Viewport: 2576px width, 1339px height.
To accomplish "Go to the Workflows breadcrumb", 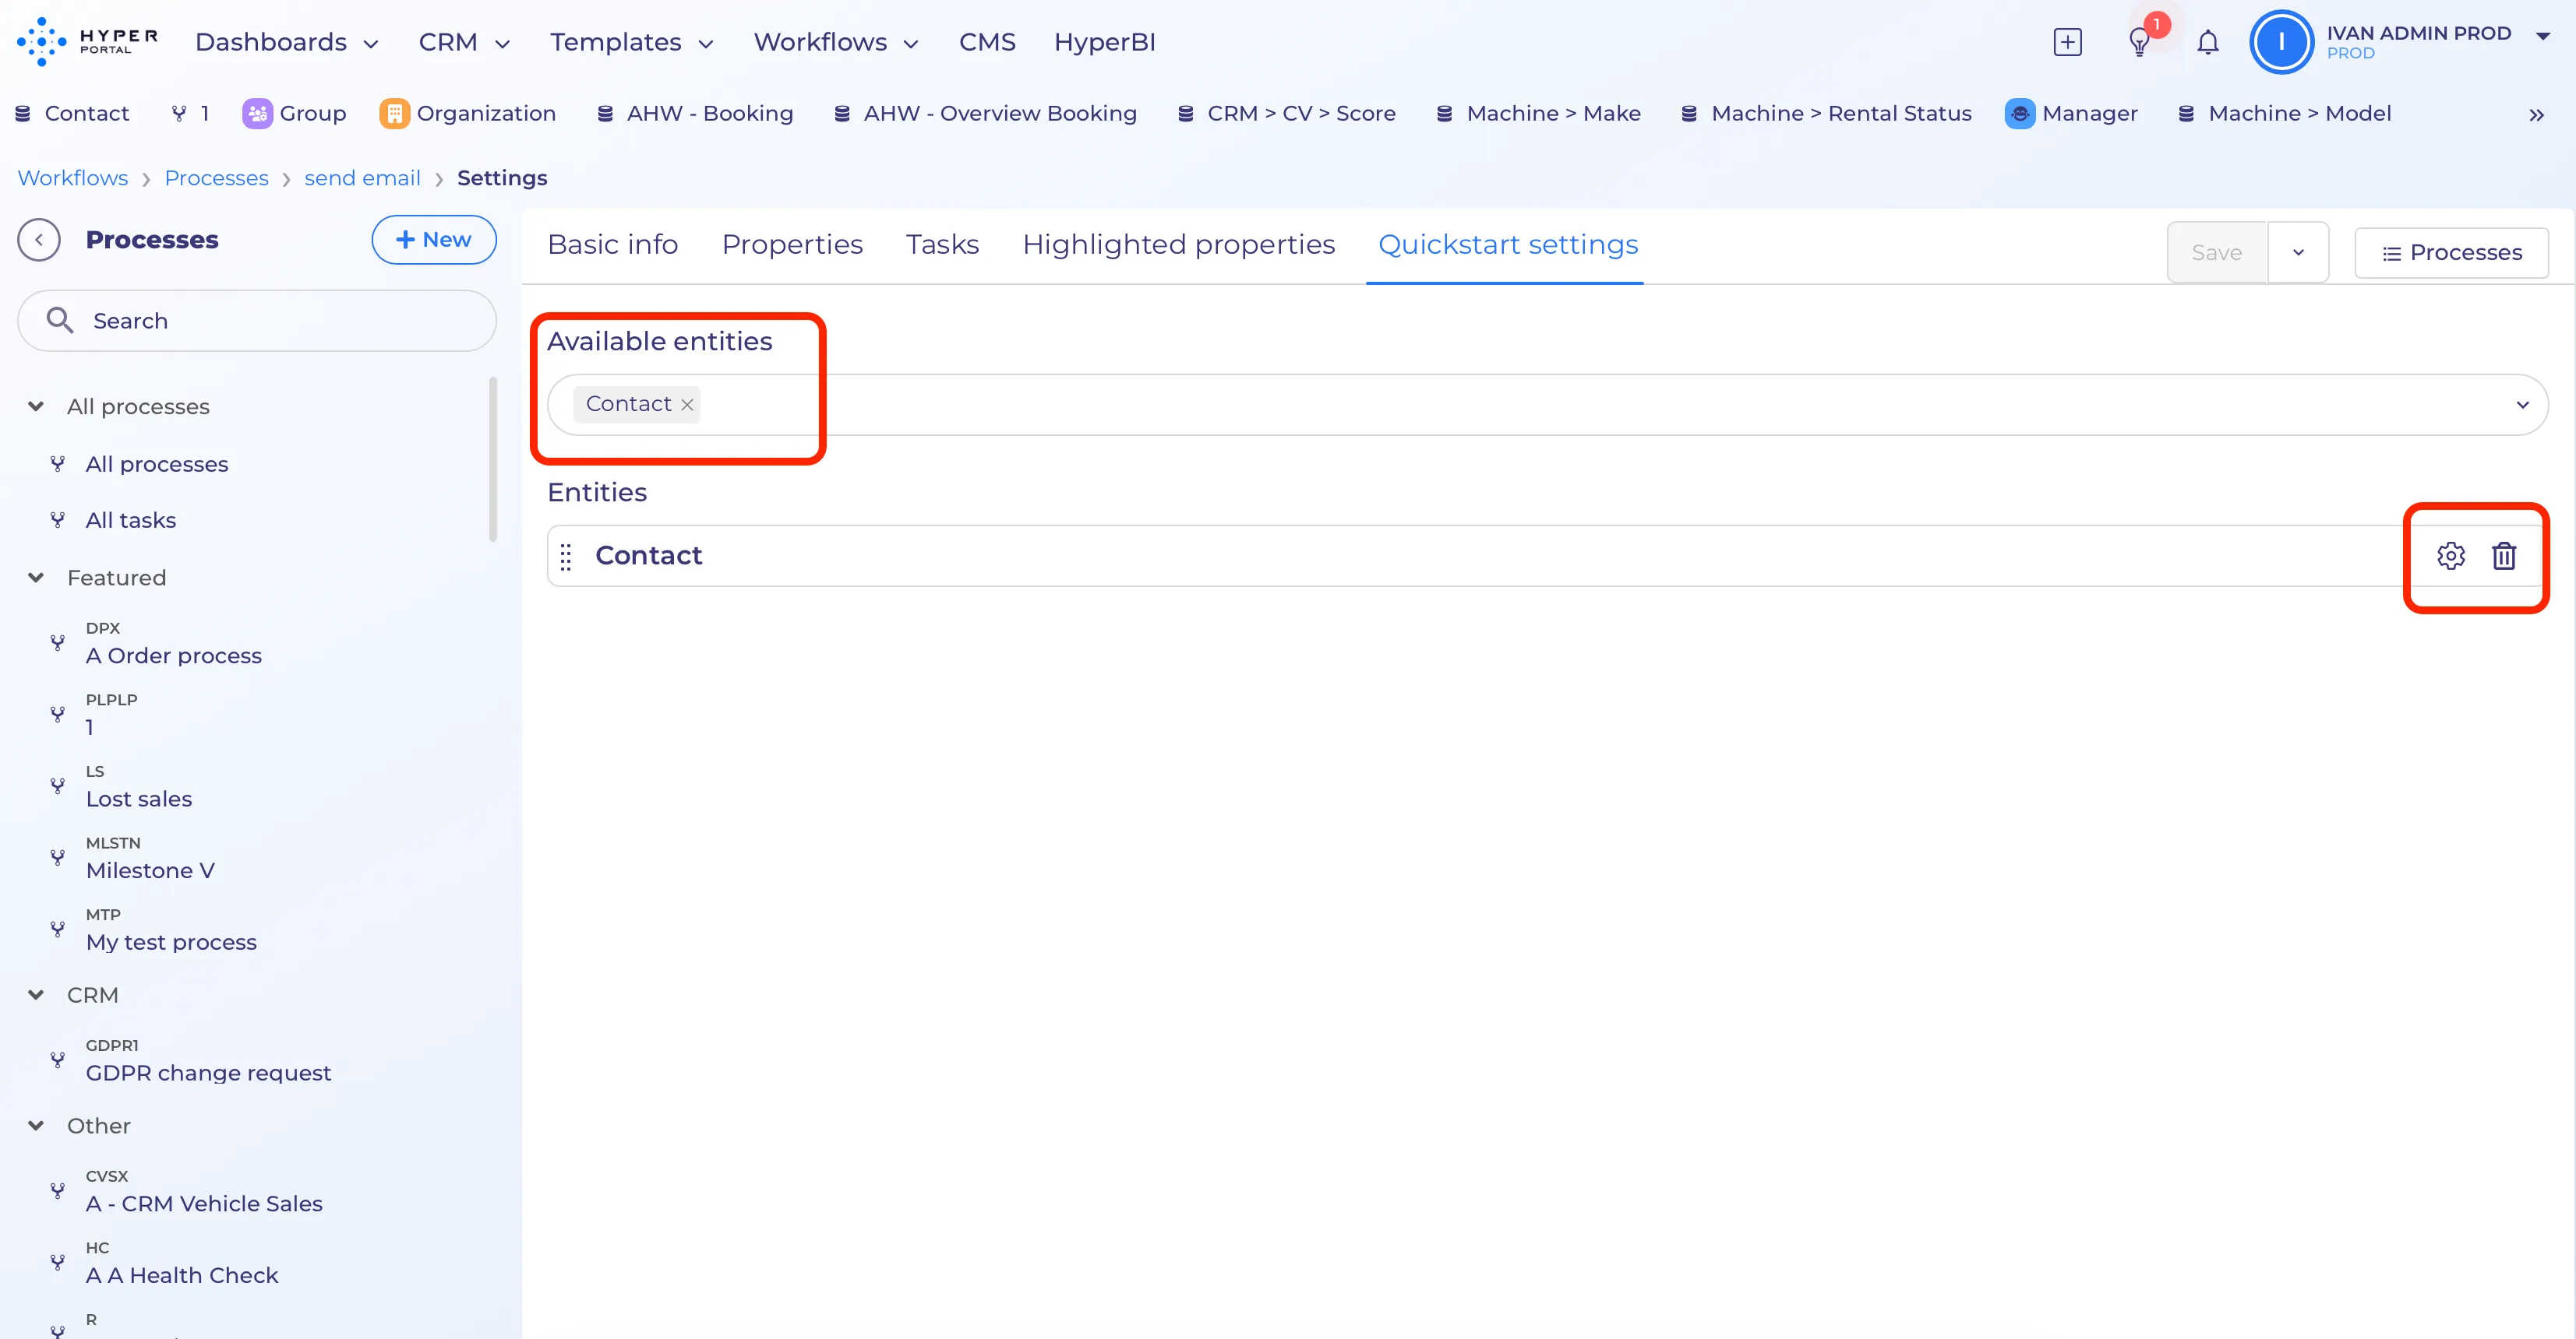I will coord(72,177).
